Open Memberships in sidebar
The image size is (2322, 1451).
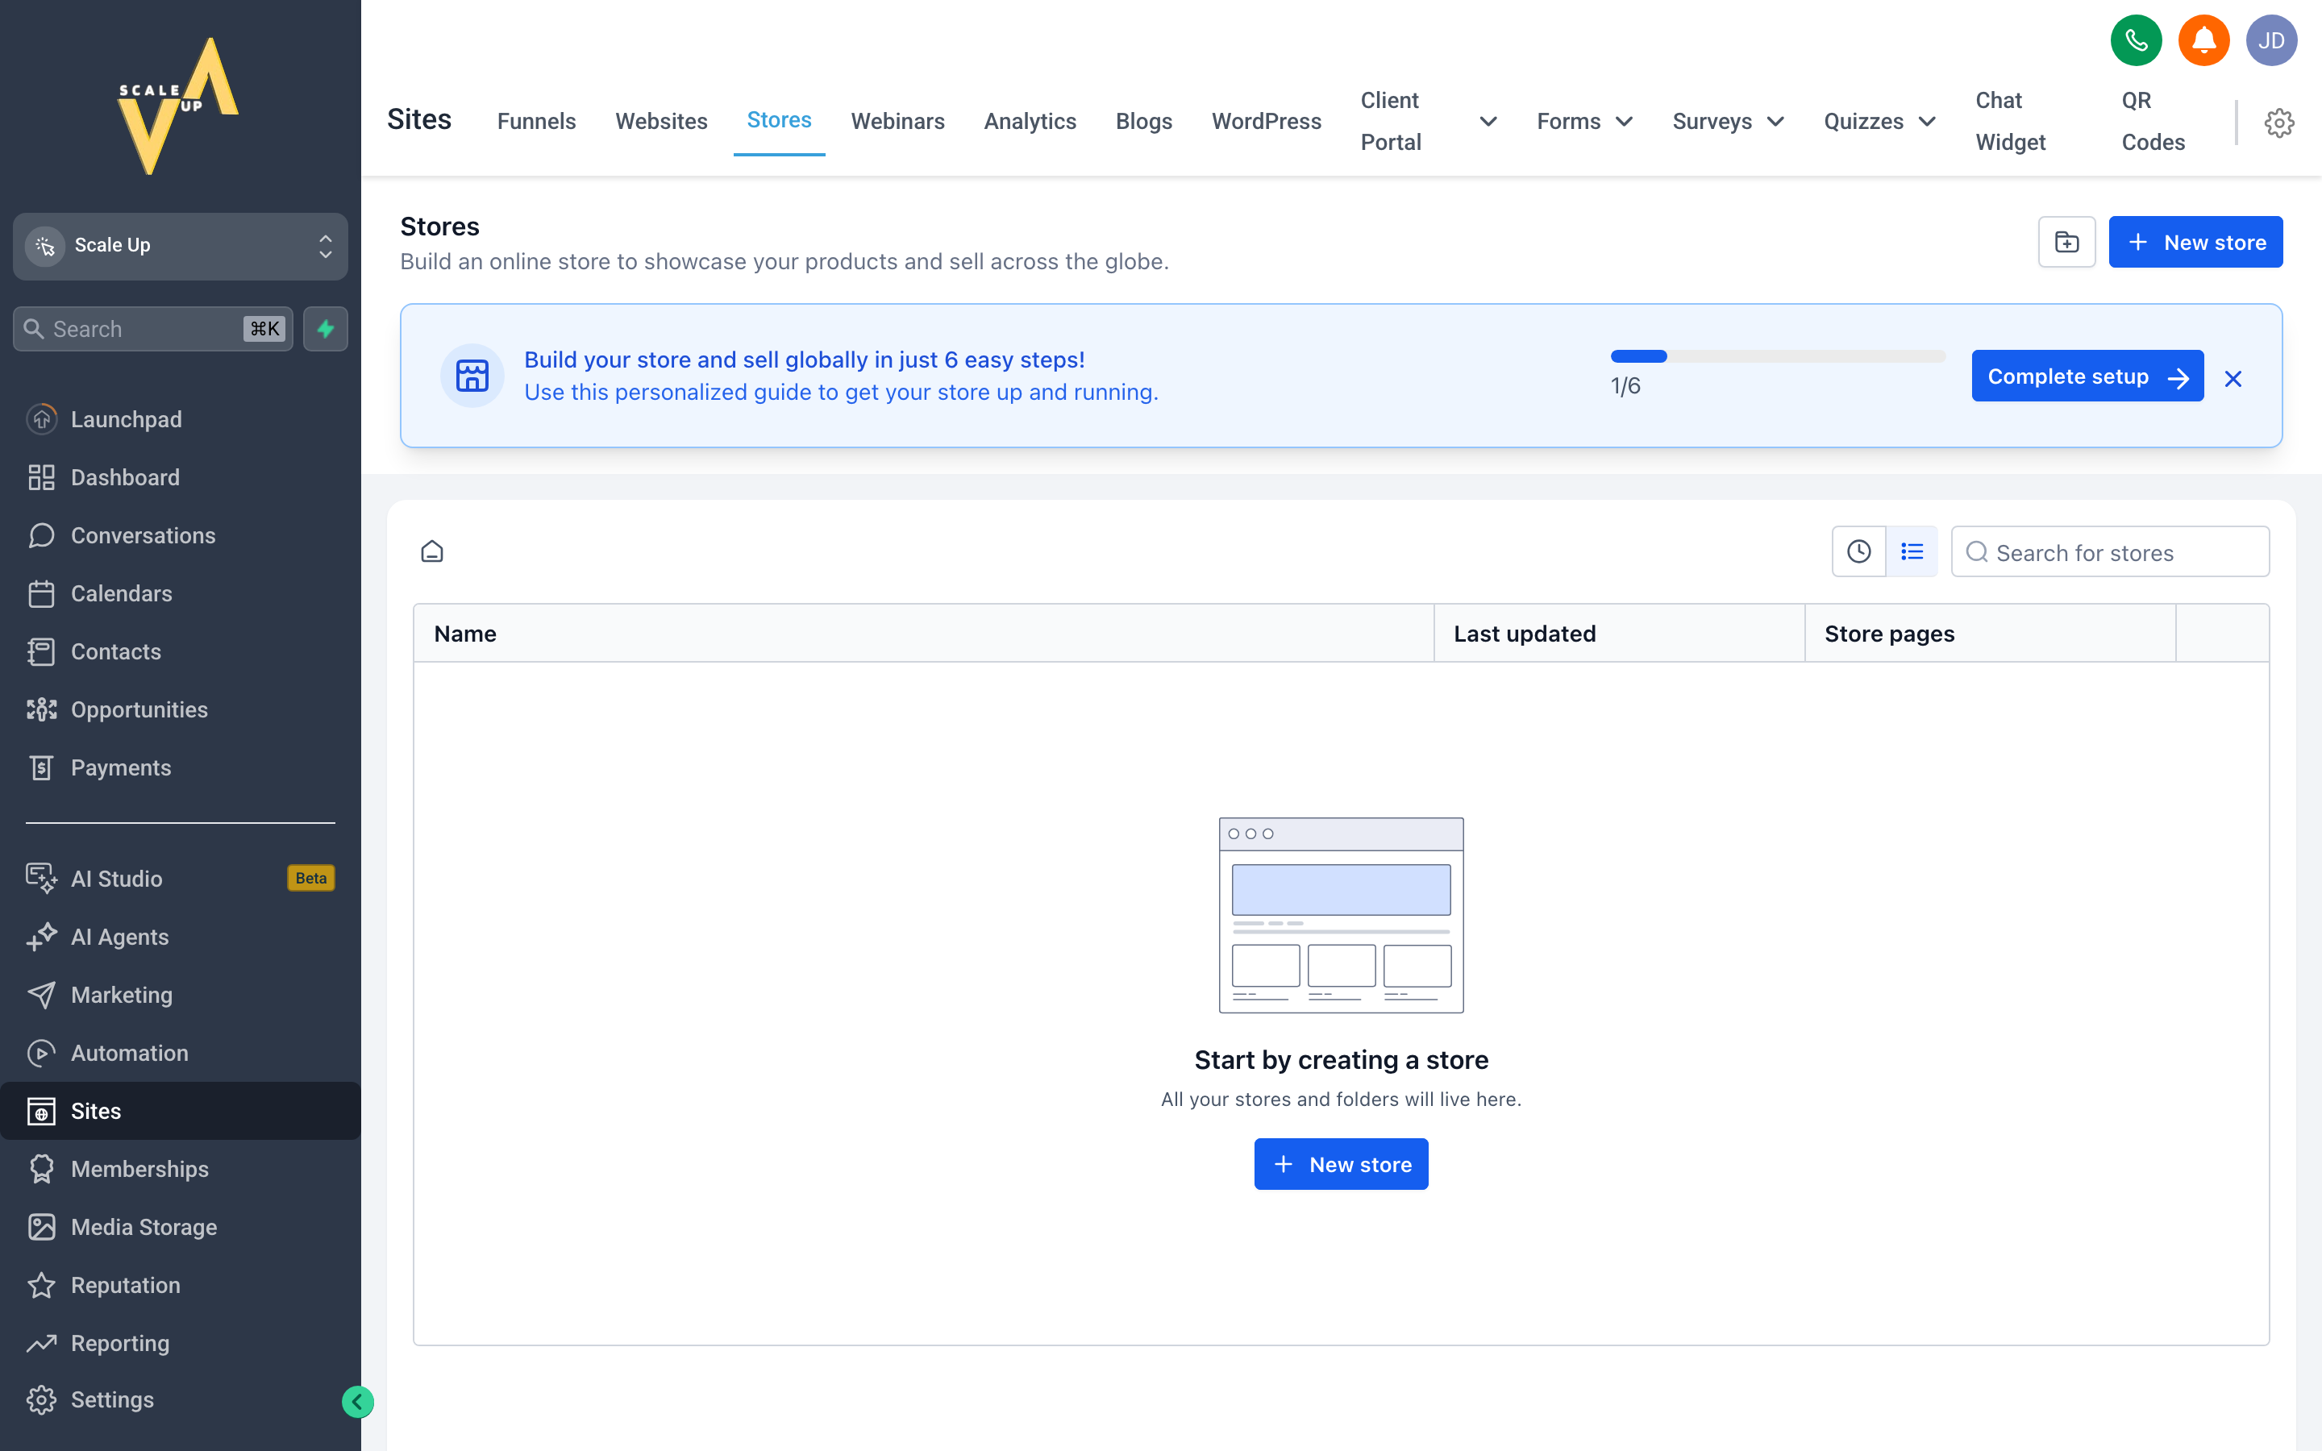(x=181, y=1169)
